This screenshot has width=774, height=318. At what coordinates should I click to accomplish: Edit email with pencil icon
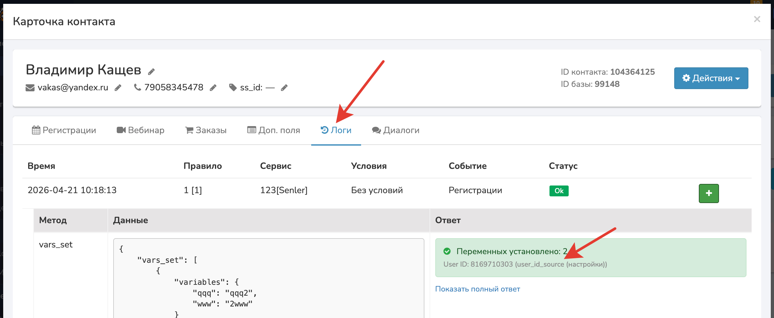118,88
